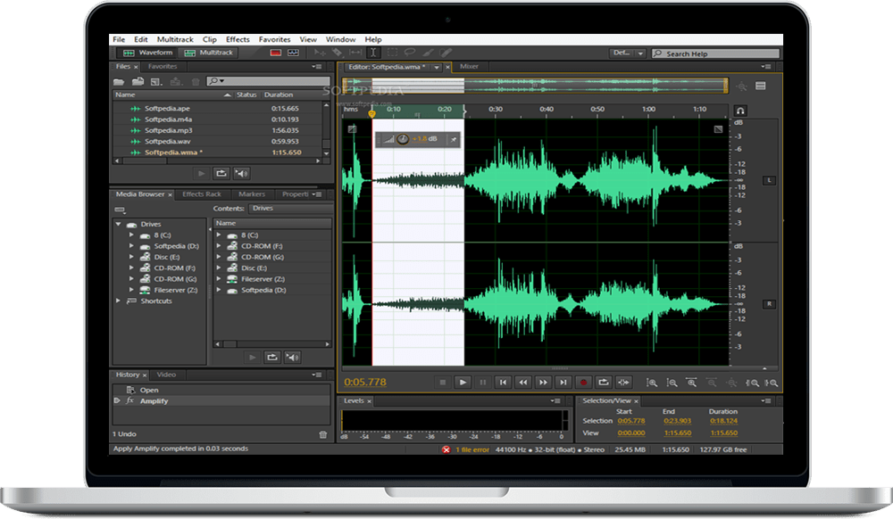Open the Effects menu
The width and height of the screenshot is (893, 519).
coord(238,39)
